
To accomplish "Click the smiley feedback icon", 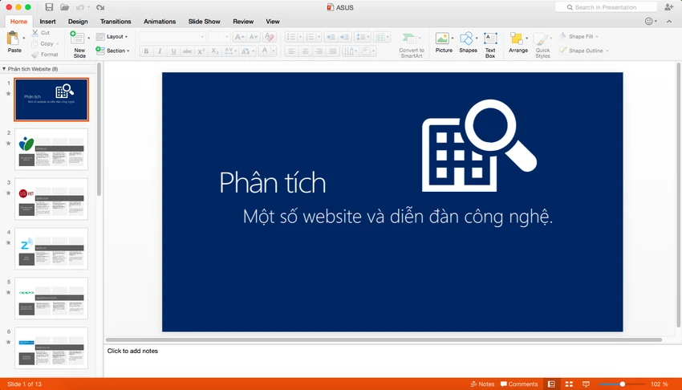I will 648,21.
